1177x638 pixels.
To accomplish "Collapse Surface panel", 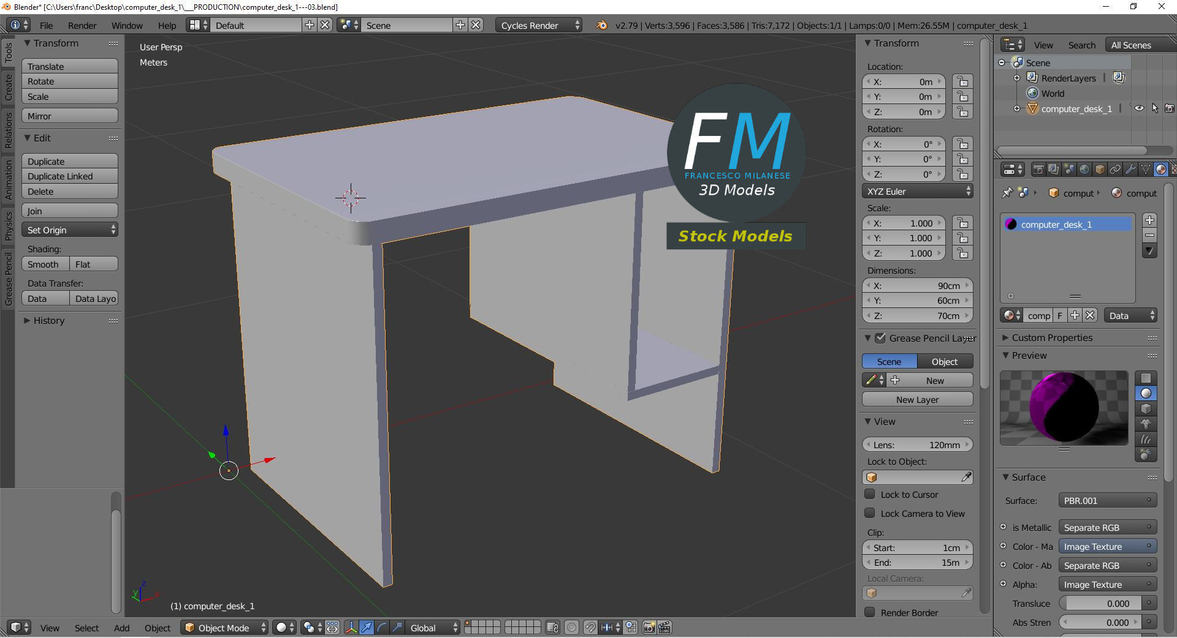I will pos(1005,477).
